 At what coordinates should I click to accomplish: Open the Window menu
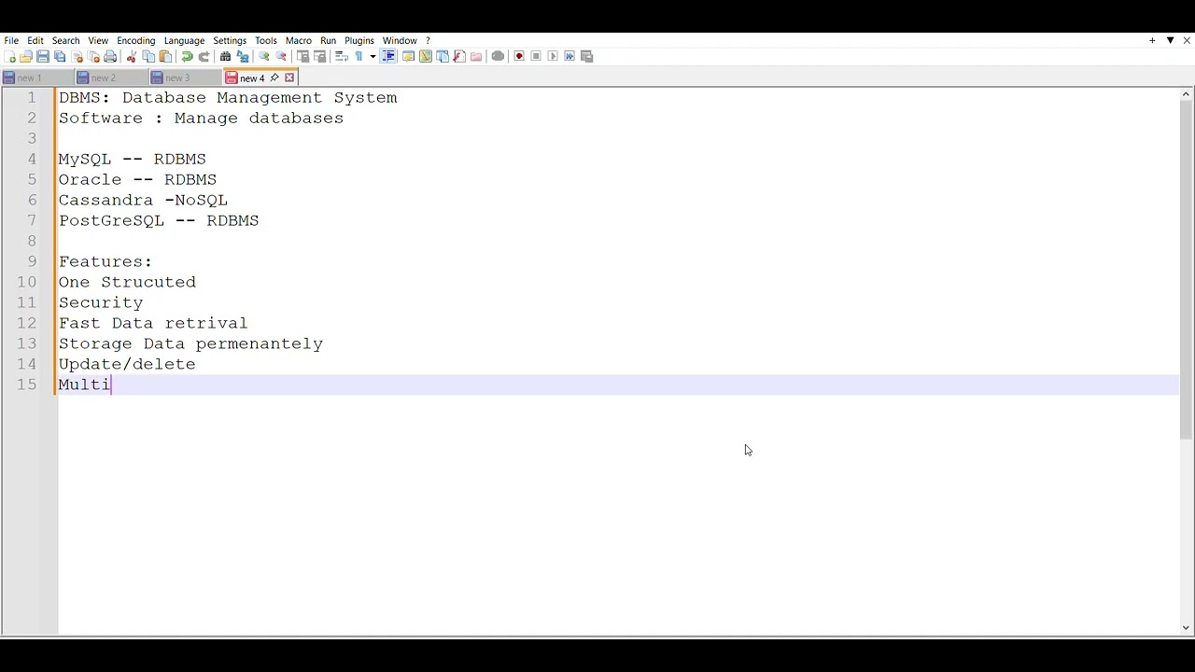[x=400, y=40]
